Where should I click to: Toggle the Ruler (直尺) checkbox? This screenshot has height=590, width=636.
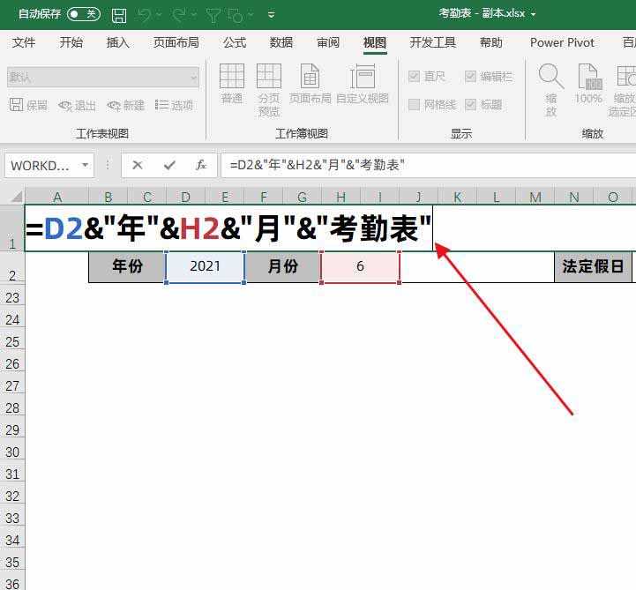tap(415, 77)
